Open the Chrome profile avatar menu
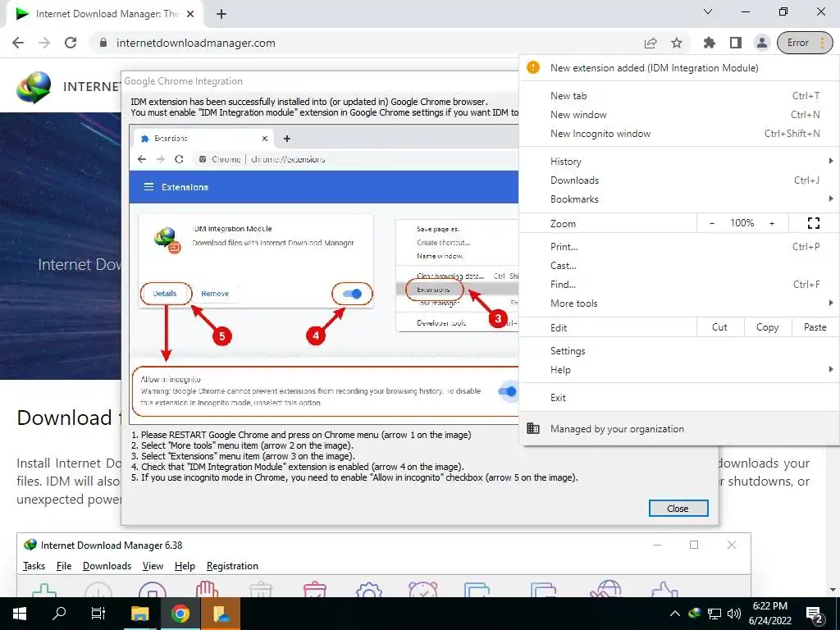The width and height of the screenshot is (840, 630). [x=762, y=43]
